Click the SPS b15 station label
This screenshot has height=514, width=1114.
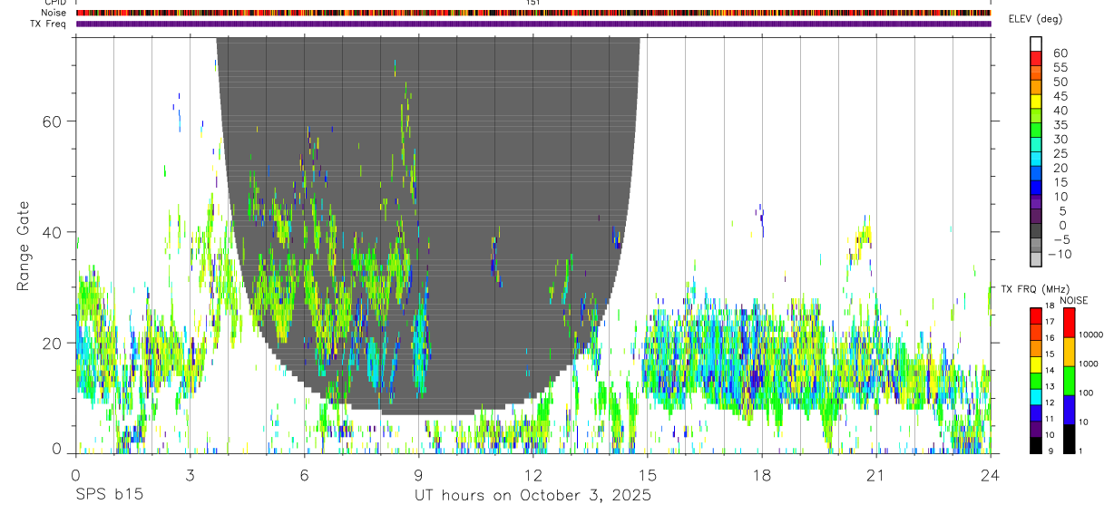pyautogui.click(x=109, y=496)
